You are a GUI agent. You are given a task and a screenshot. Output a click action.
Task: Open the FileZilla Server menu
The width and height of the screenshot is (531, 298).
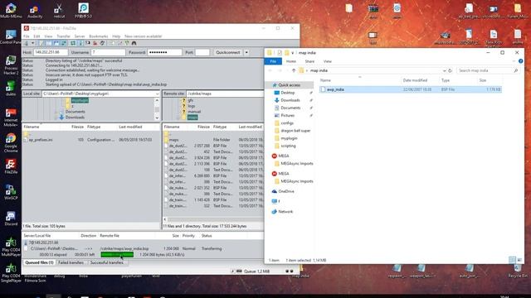[80, 36]
